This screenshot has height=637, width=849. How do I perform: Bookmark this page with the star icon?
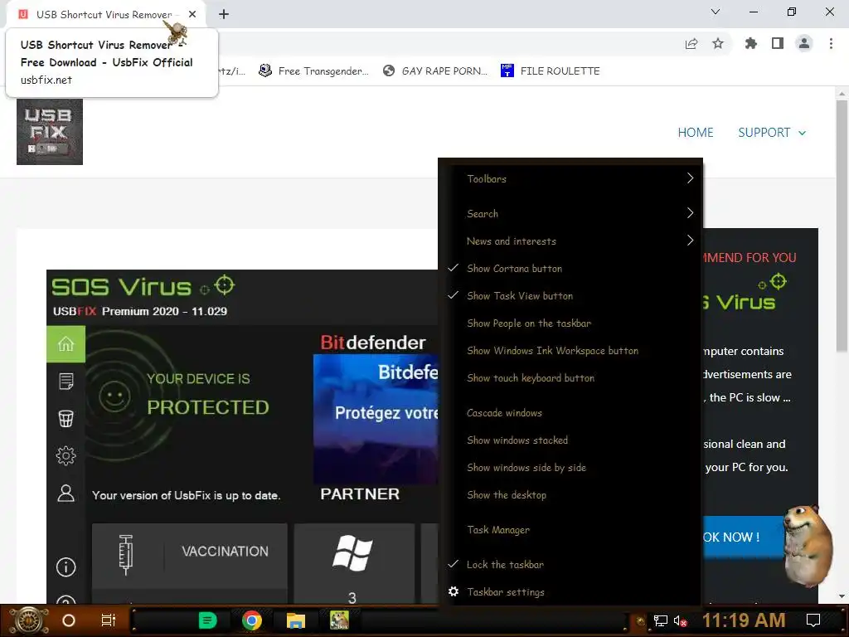[x=718, y=43]
